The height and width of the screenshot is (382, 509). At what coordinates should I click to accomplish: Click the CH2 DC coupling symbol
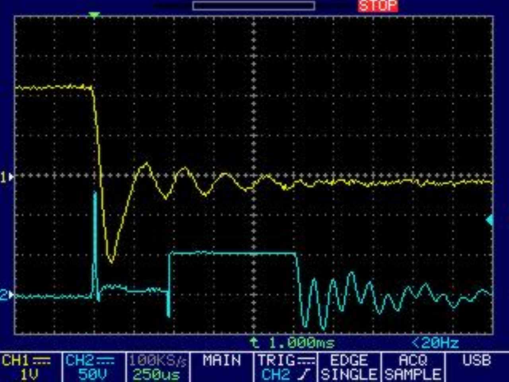(105, 361)
